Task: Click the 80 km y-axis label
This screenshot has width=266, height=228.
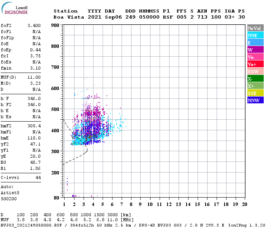Action: (x=57, y=198)
